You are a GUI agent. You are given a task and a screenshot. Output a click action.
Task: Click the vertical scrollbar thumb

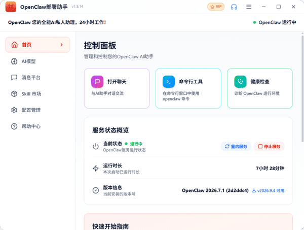click(x=302, y=88)
